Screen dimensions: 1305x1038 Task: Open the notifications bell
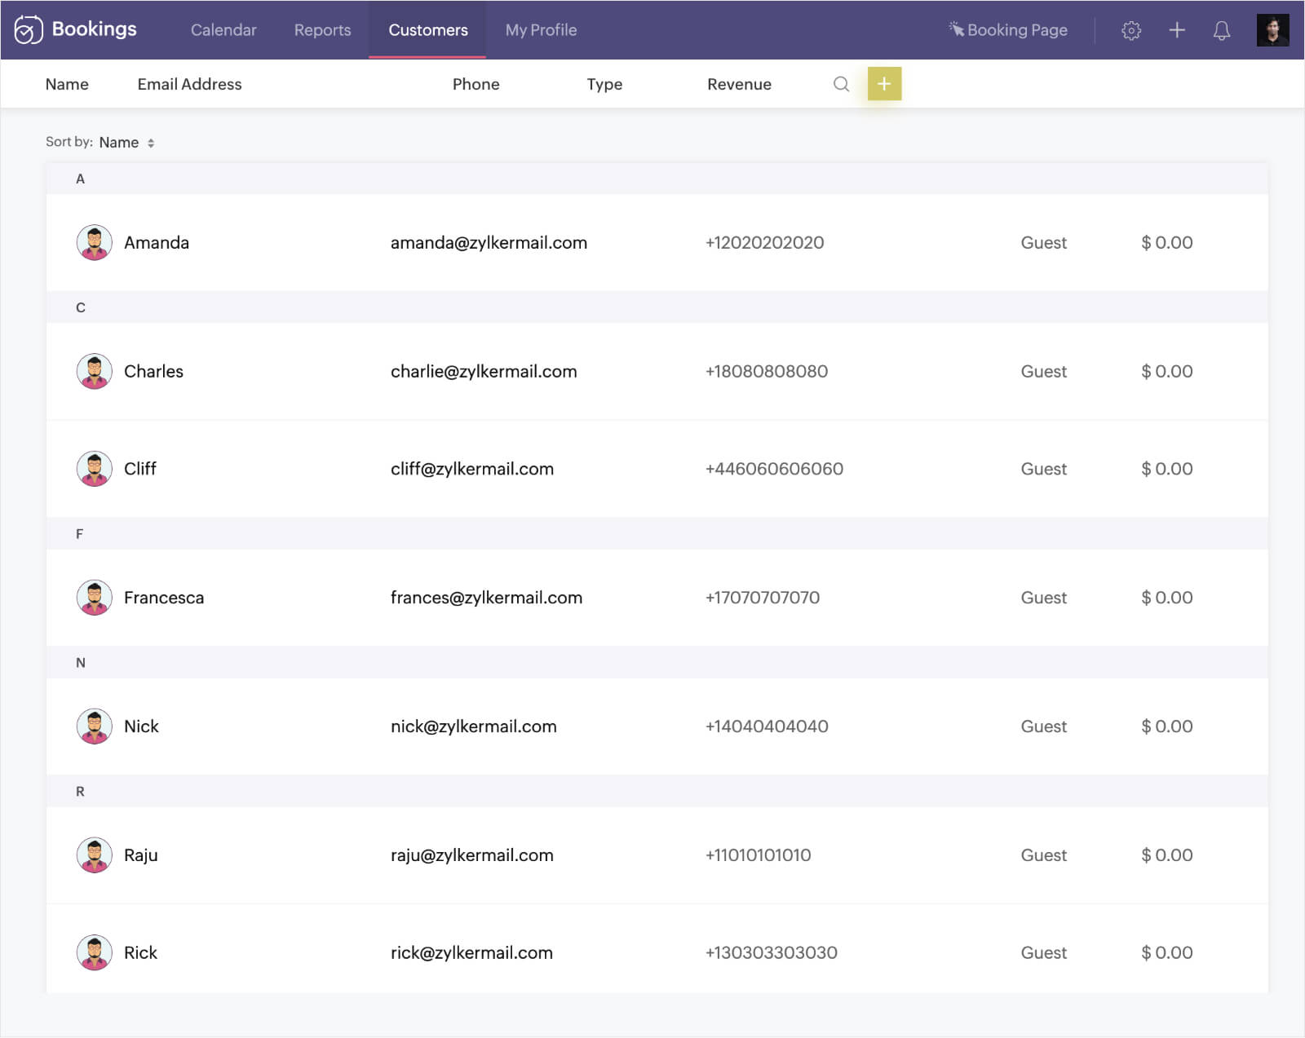(x=1221, y=30)
